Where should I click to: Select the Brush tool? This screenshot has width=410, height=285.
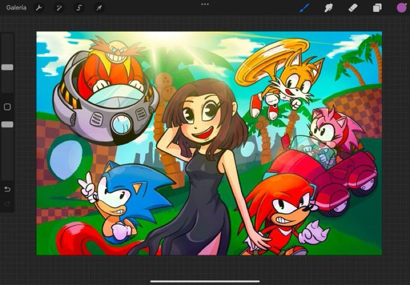pyautogui.click(x=305, y=8)
